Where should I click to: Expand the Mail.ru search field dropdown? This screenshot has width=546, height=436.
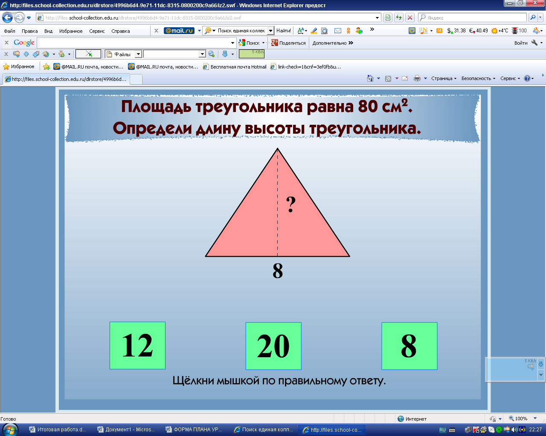click(270, 31)
